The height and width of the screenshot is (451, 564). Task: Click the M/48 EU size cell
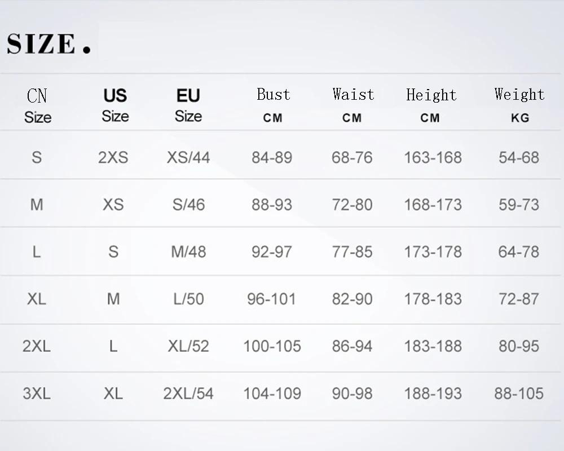point(188,252)
